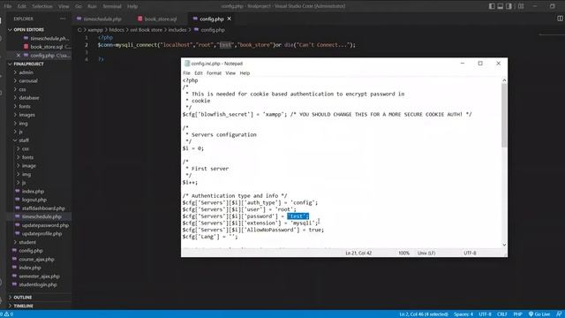Close the config.php editor tab
The height and width of the screenshot is (318, 565).
230,19
